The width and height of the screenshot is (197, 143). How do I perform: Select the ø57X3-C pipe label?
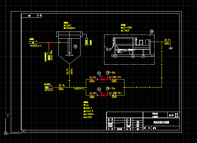pos(49,90)
